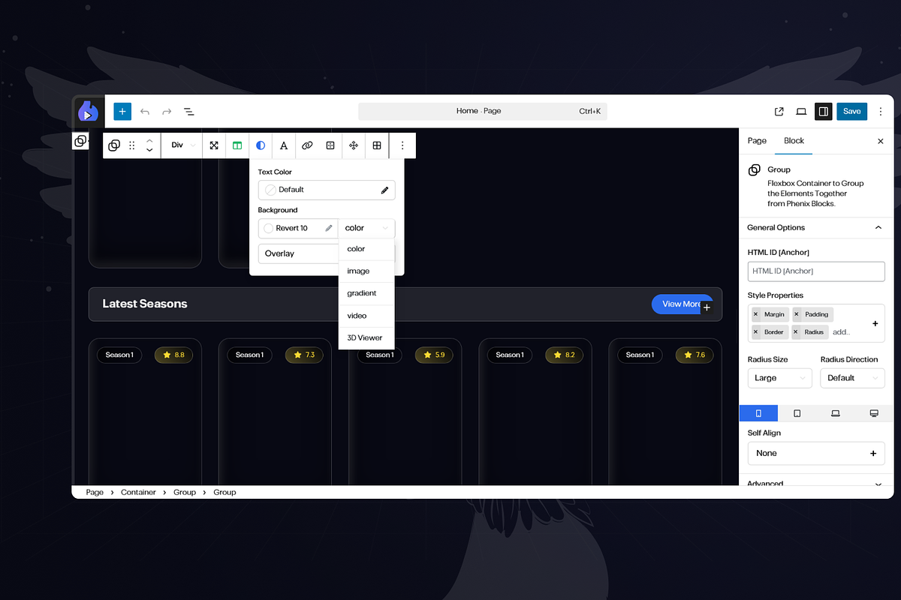Close the settings sidebar with X
The image size is (901, 600).
pyautogui.click(x=881, y=141)
